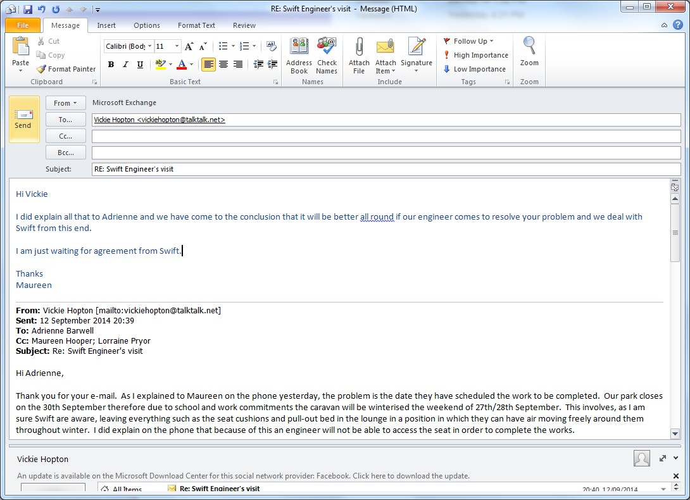Viewport: 690px width, 500px height.
Task: Open the Follow Up dropdown
Action: click(x=469, y=41)
